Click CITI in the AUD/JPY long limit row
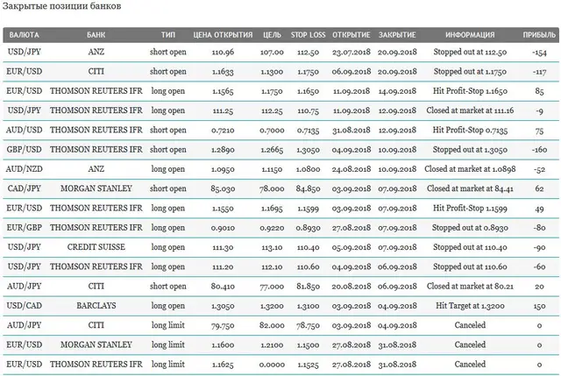 96,325
